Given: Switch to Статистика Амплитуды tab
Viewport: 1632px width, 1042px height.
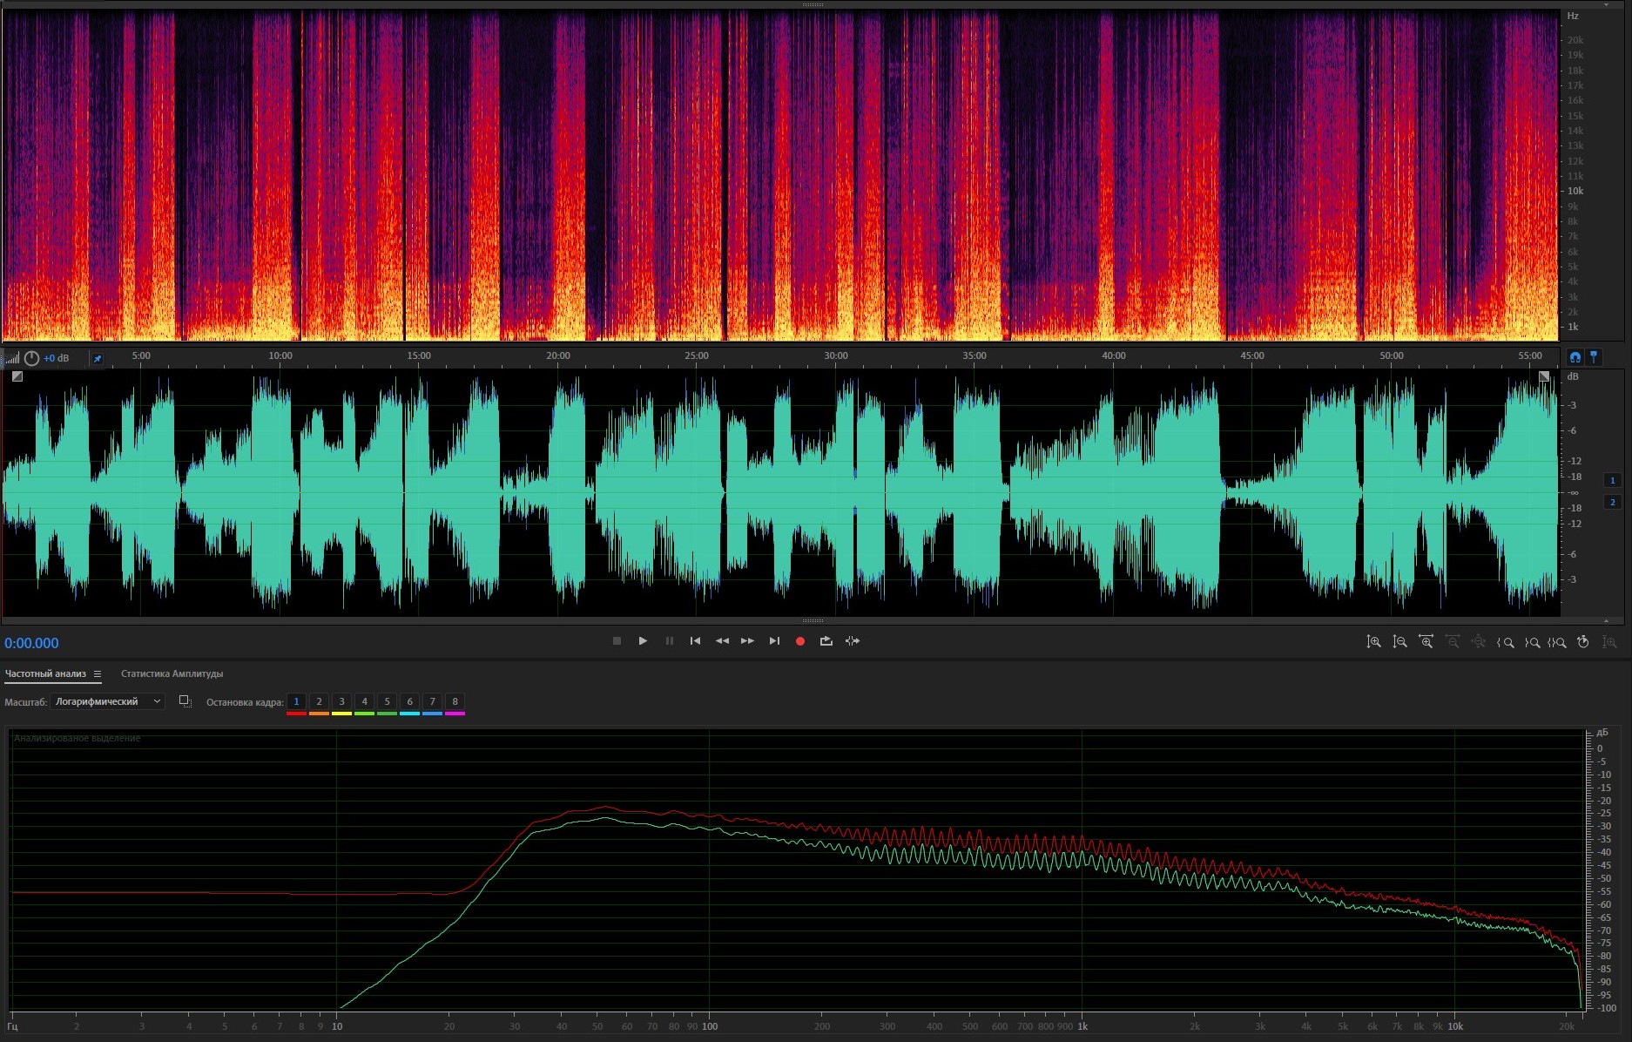Looking at the screenshot, I should (x=172, y=673).
